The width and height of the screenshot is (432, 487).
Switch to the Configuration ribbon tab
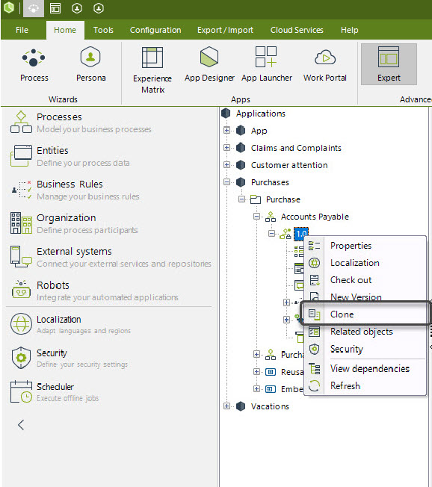click(155, 30)
